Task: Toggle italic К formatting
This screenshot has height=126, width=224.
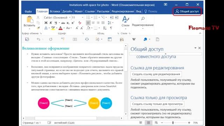Action: (x=51, y=23)
